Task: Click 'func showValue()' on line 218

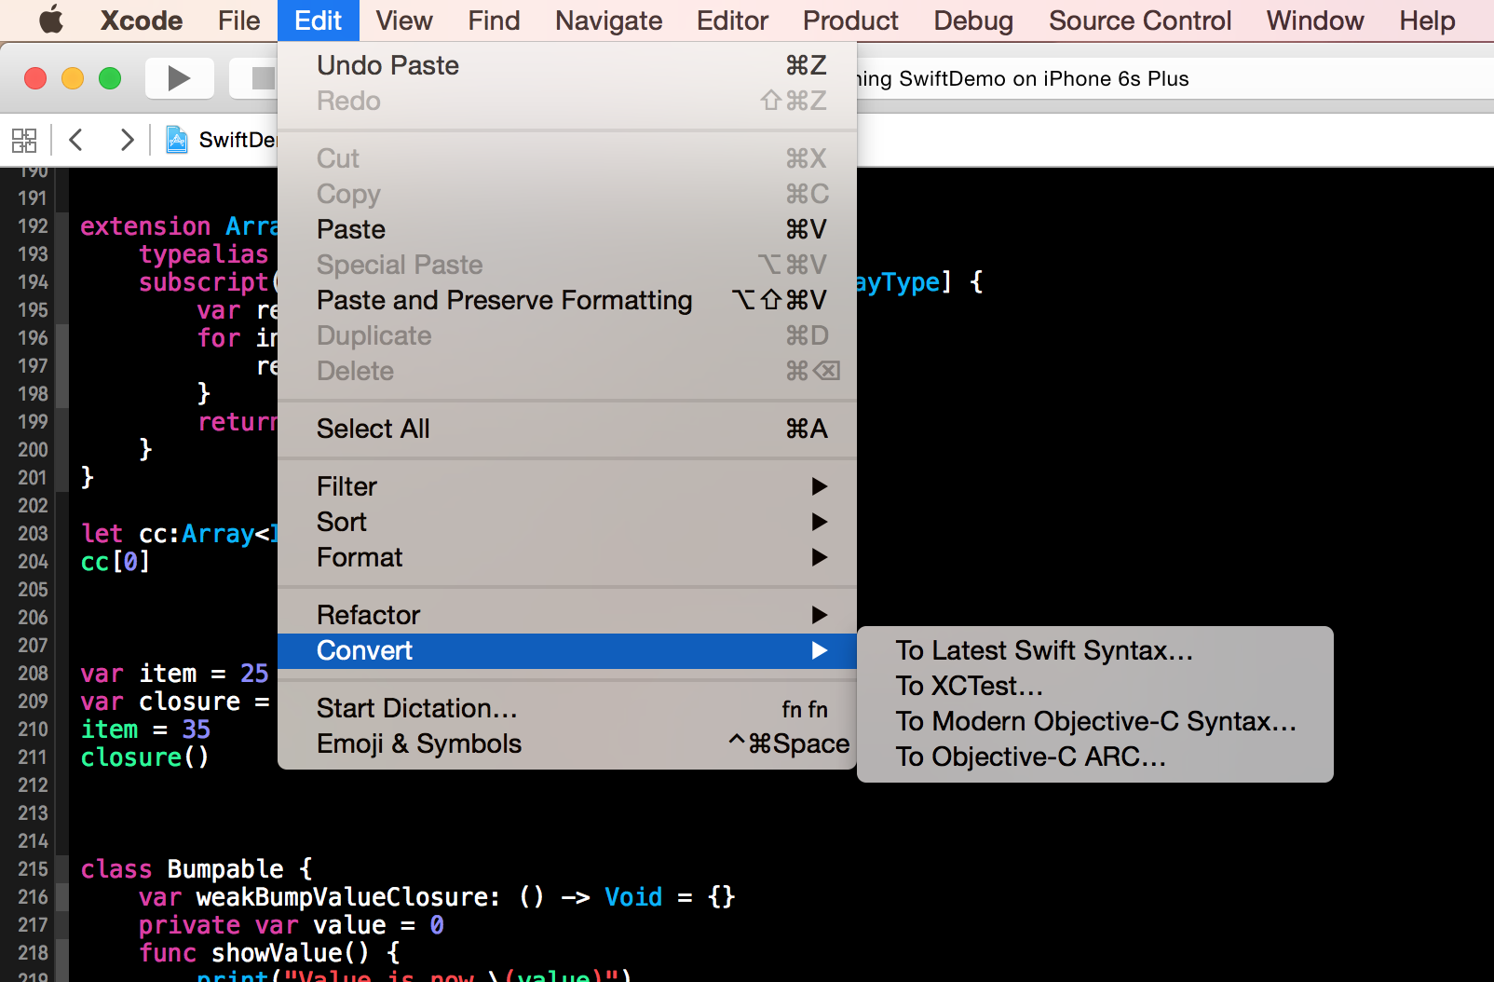Action: pos(254,953)
